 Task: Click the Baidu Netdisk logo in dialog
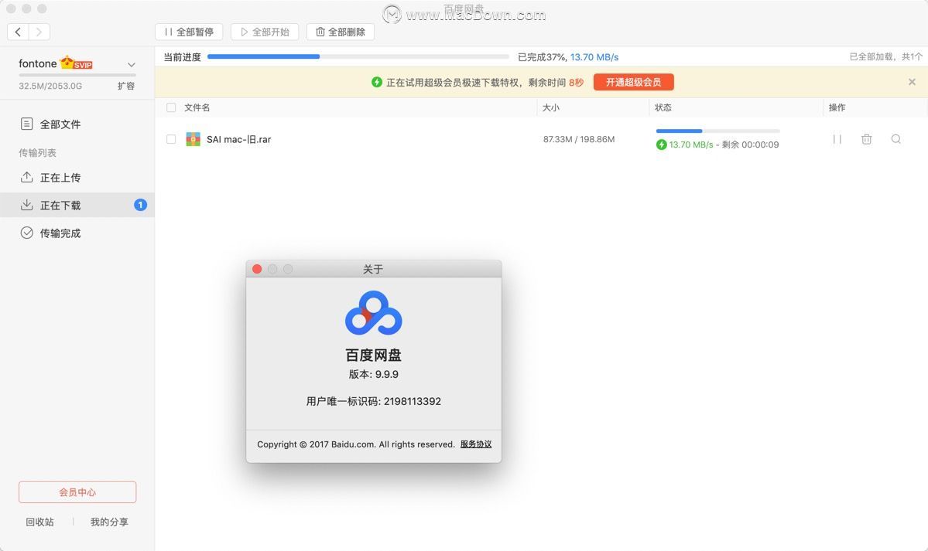click(x=374, y=313)
